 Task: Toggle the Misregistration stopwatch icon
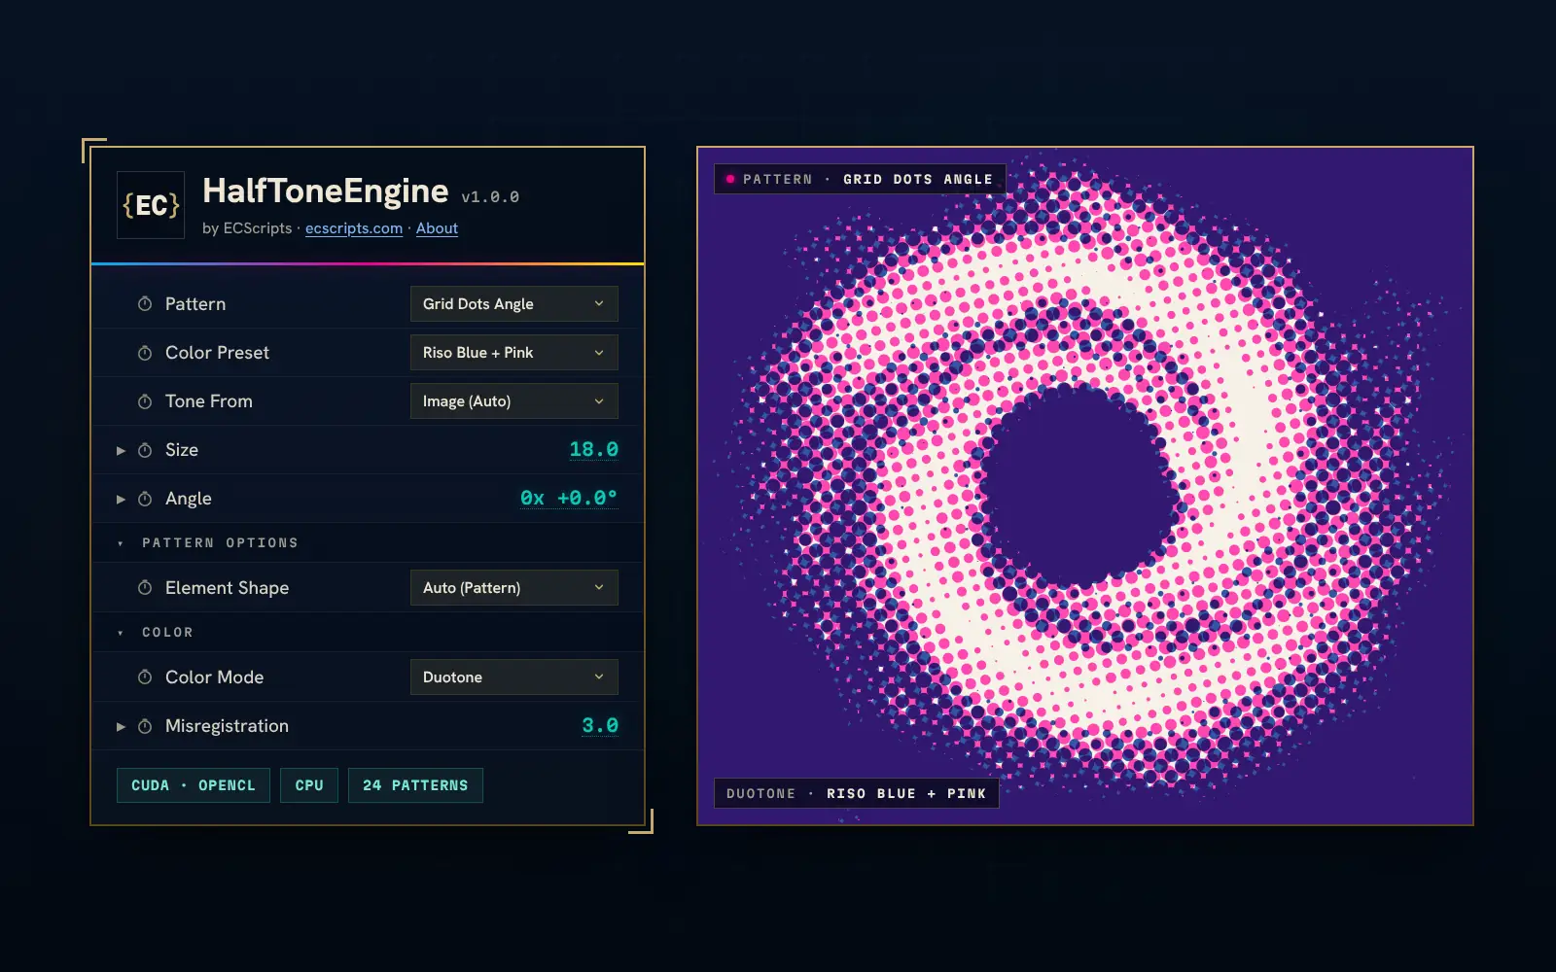pos(145,726)
